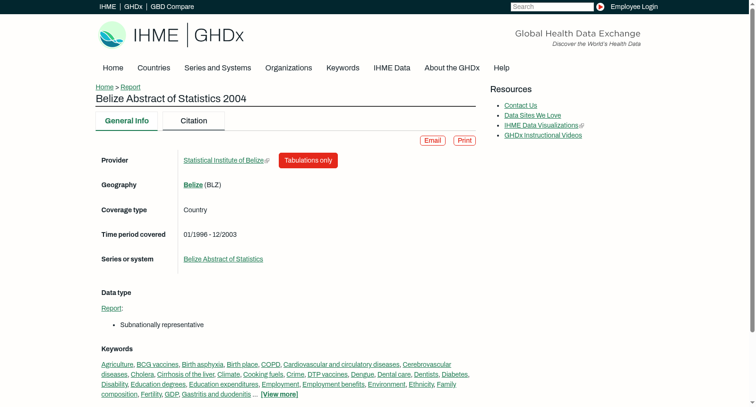This screenshot has height=407, width=756.
Task: Switch to the Citation tab
Action: click(x=194, y=121)
